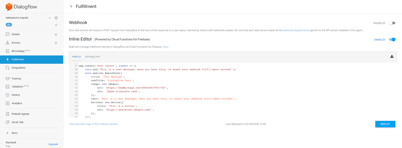The height and width of the screenshot is (148, 402).
Task: Click plus icon next to Entities
Action: tap(56, 43)
